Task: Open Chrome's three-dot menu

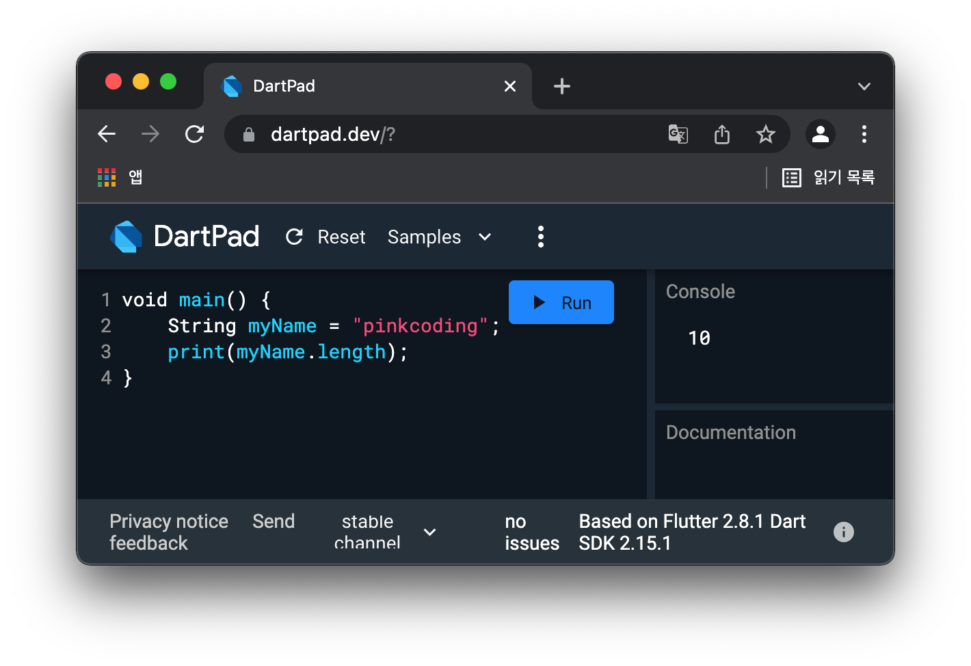Action: coord(864,134)
